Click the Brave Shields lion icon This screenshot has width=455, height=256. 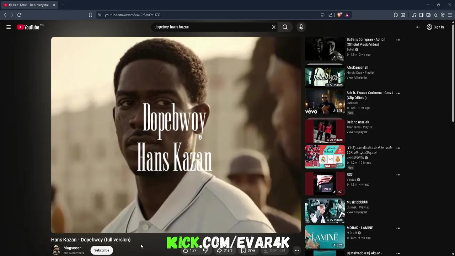pos(339,15)
